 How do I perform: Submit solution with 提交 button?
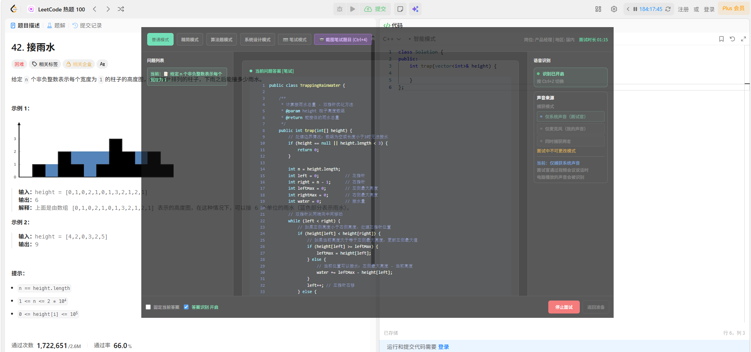pos(375,9)
